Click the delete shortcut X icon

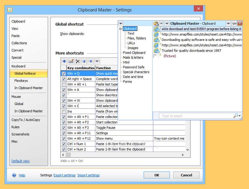[78, 61]
